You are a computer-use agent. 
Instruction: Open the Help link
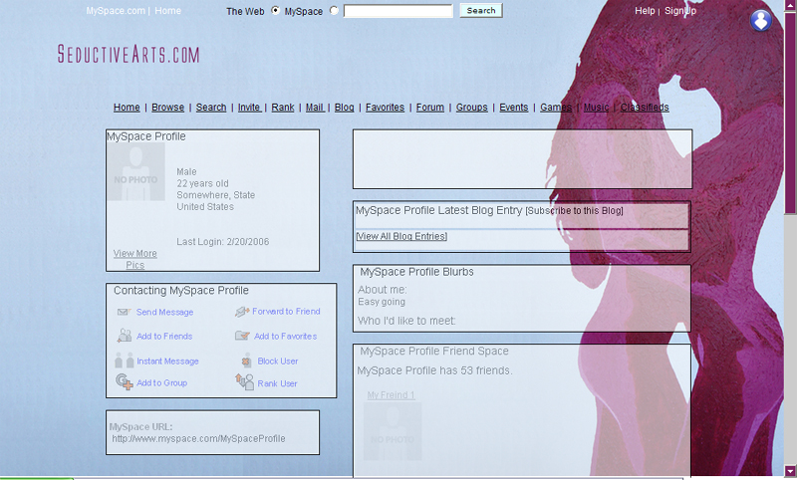[x=645, y=11]
